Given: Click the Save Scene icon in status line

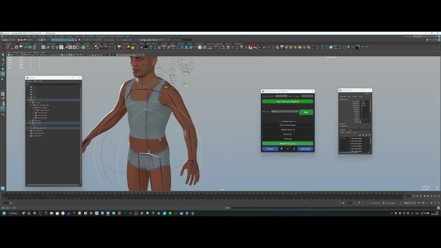Looking at the screenshot, I should click(24, 40).
